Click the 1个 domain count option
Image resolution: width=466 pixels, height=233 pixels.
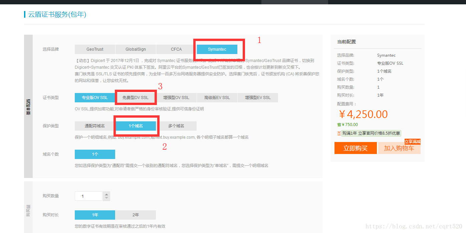pos(95,154)
